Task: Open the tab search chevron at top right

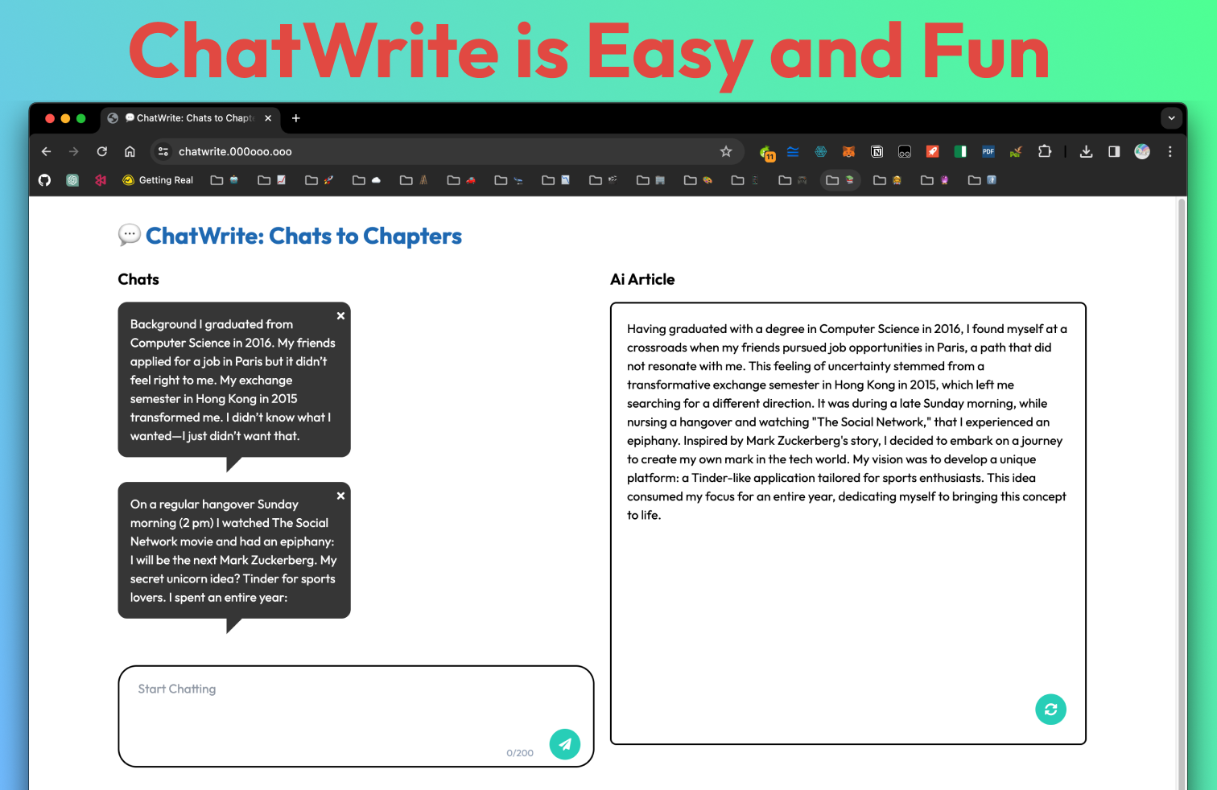Action: pos(1171,117)
